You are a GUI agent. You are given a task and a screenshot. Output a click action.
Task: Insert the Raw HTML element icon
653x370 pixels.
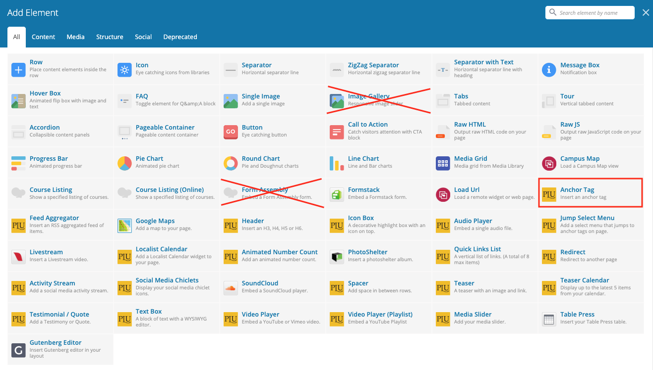(443, 132)
